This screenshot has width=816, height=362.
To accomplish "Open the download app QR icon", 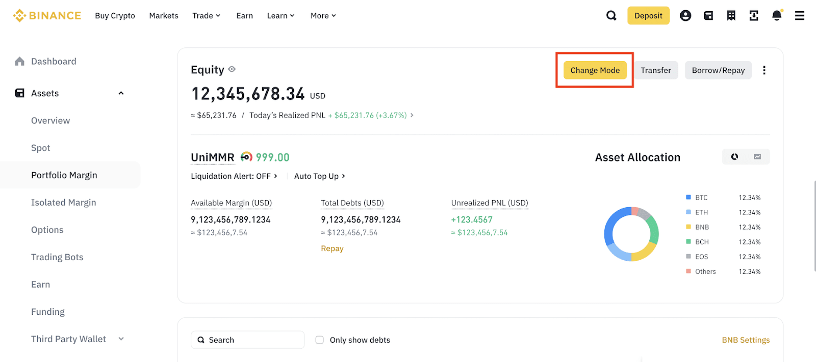I will 754,16.
